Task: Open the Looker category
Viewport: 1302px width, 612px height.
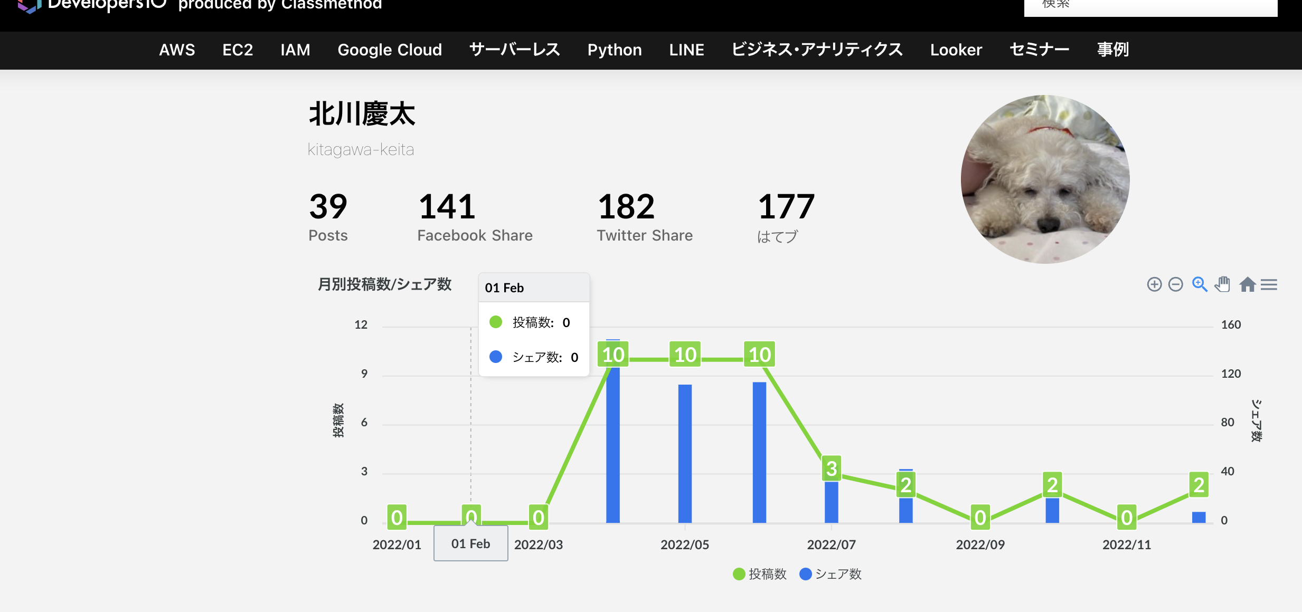Action: (x=956, y=50)
